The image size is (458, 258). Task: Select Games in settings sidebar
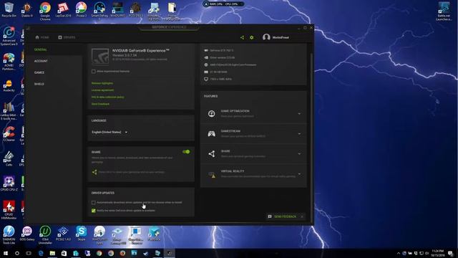pyautogui.click(x=39, y=72)
